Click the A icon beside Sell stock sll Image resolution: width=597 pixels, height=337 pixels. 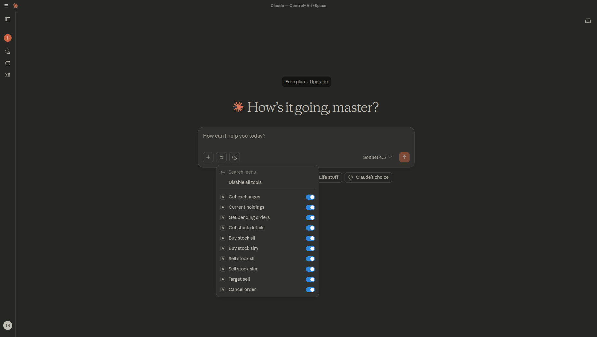223,259
